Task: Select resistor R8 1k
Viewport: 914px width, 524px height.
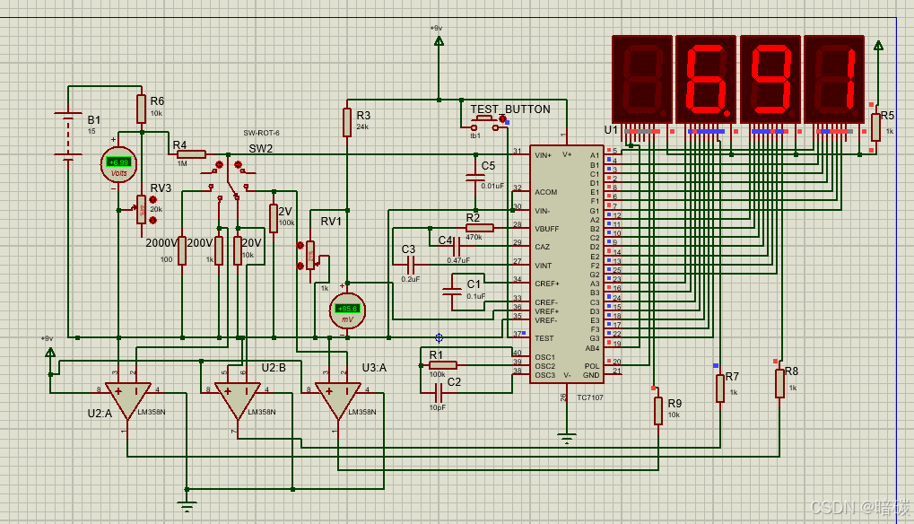Action: pyautogui.click(x=779, y=383)
